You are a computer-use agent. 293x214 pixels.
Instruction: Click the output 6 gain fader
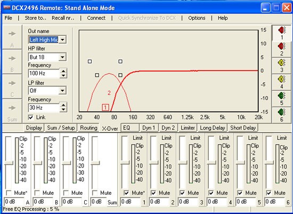pyautogui.click(x=269, y=163)
